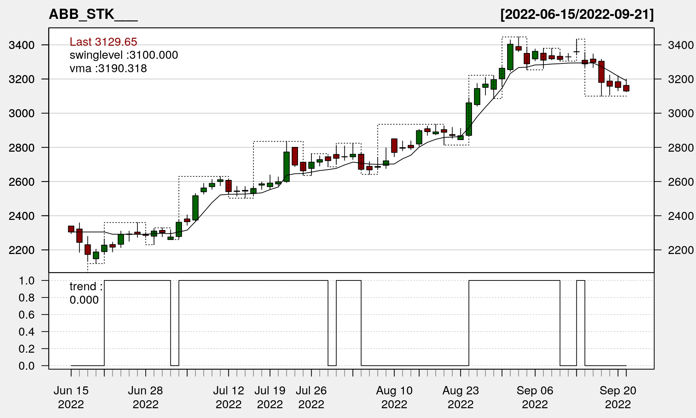This screenshot has height=418, width=696.
Task: Click the Sep 06 2022 axis label
Action: click(x=535, y=397)
